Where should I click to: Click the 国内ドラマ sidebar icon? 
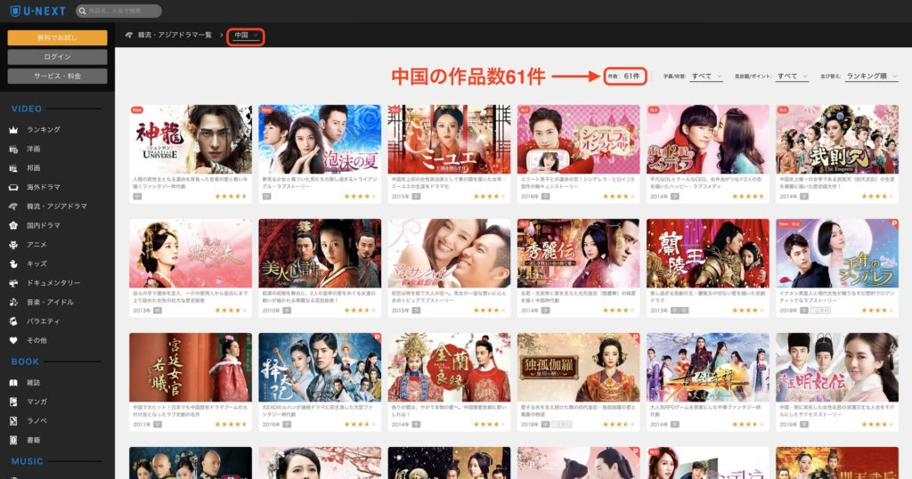(13, 225)
